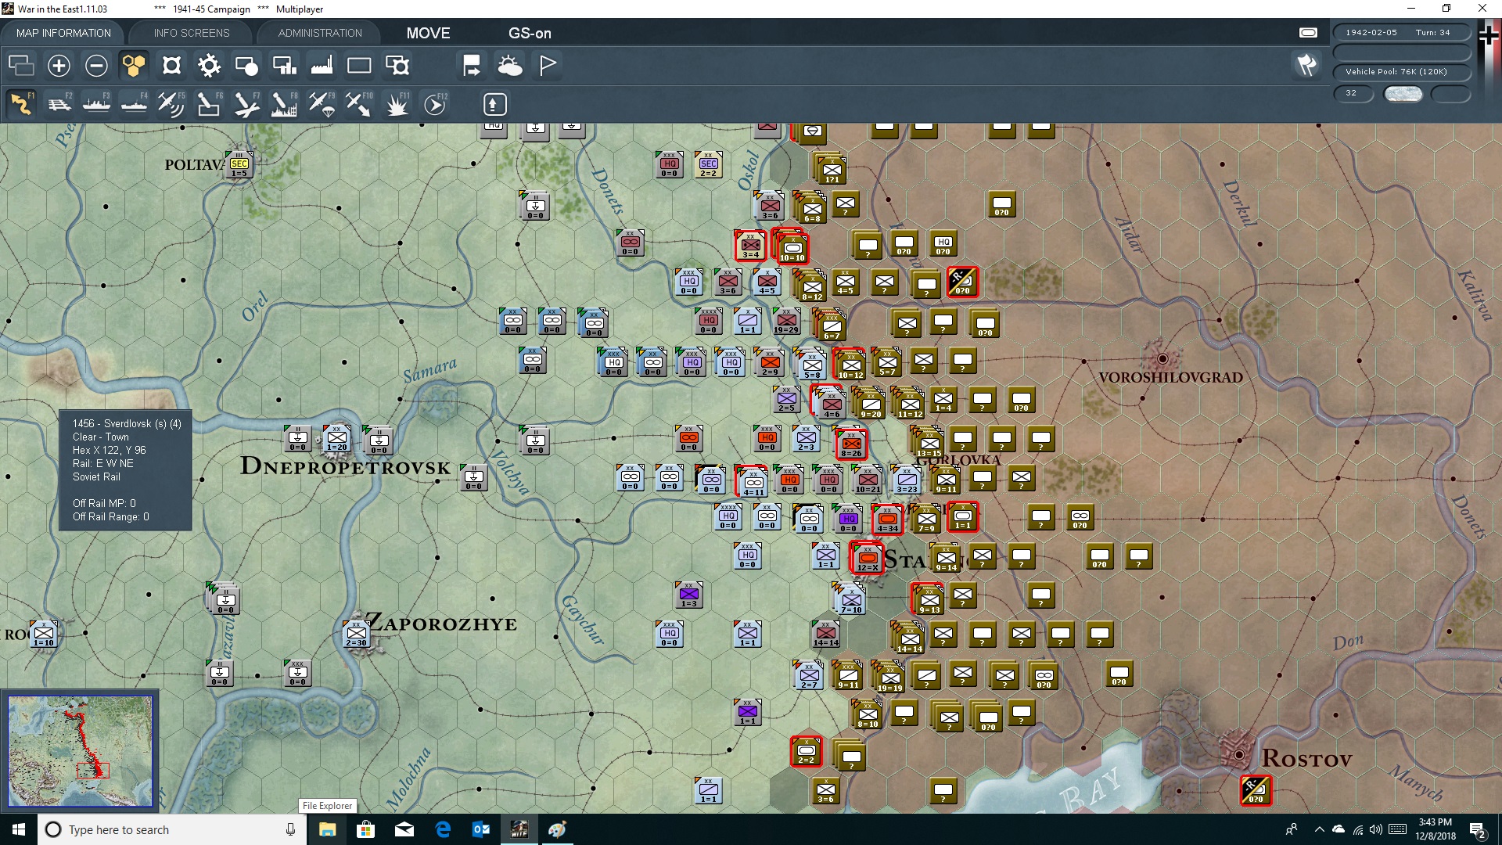Click the bar chart supply icon
Image resolution: width=1502 pixels, height=845 pixels.
click(284, 66)
